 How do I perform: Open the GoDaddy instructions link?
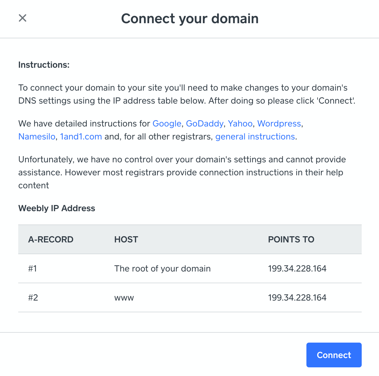pyautogui.click(x=204, y=124)
